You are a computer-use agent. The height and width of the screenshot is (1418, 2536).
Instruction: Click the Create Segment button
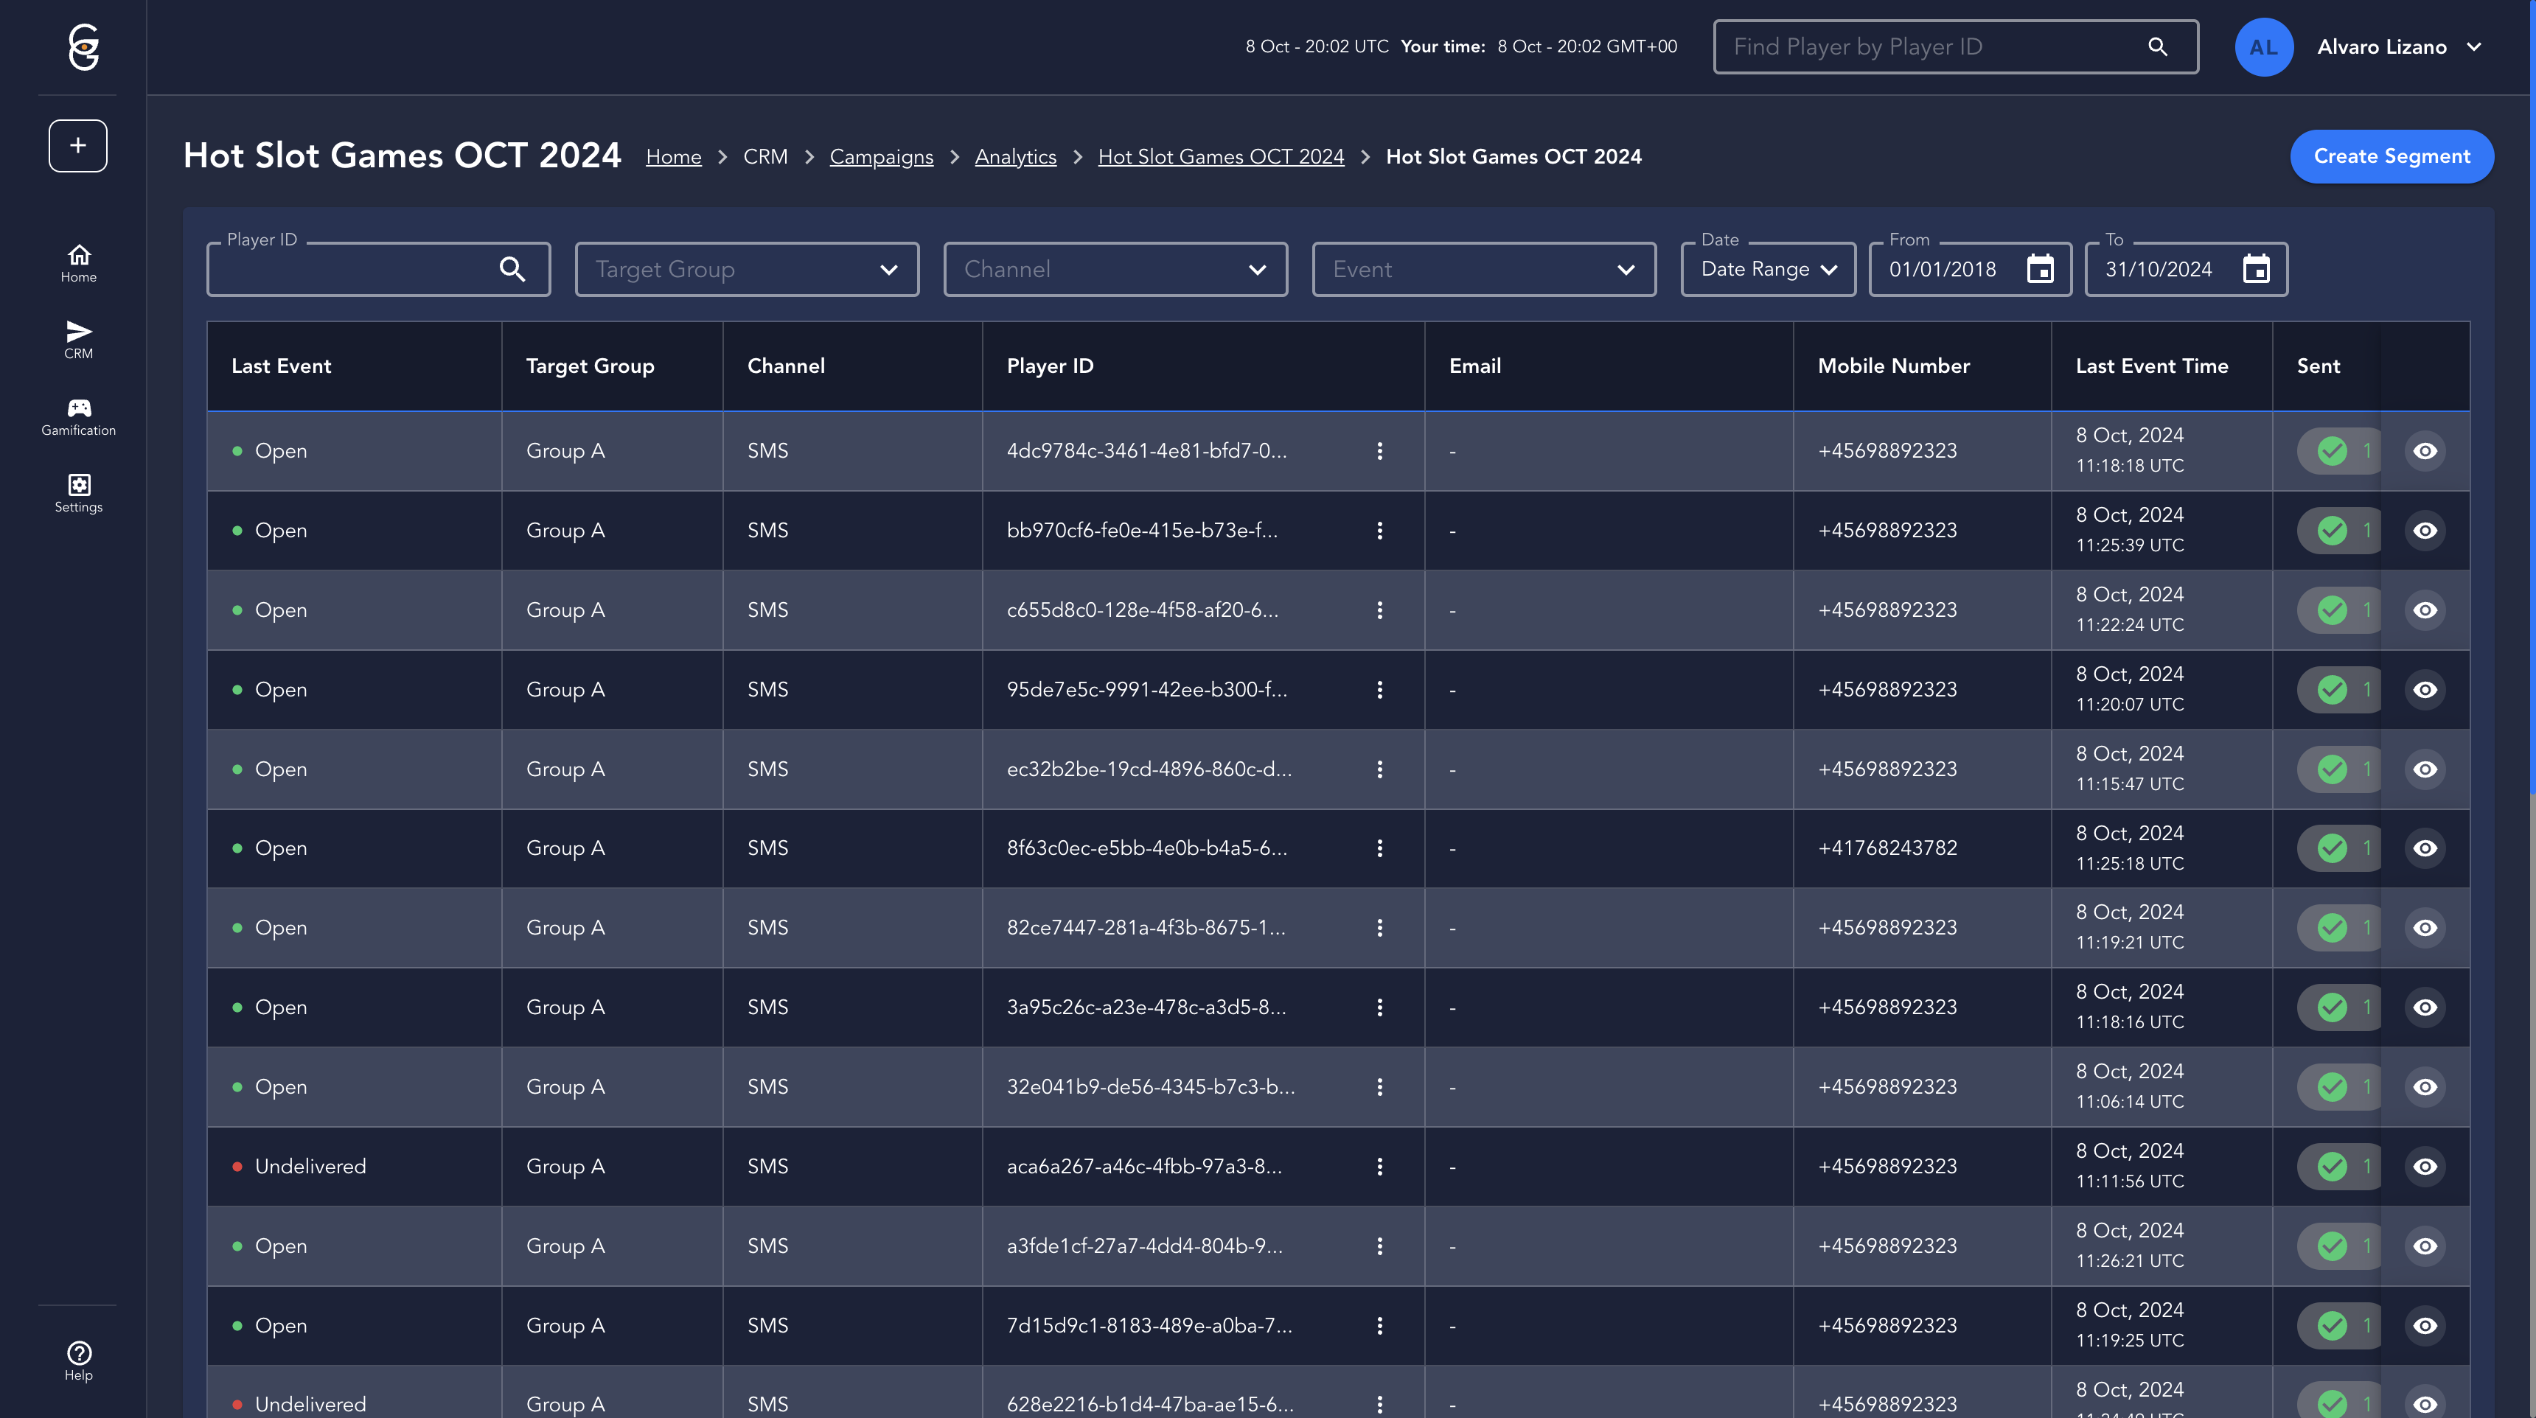click(x=2392, y=156)
